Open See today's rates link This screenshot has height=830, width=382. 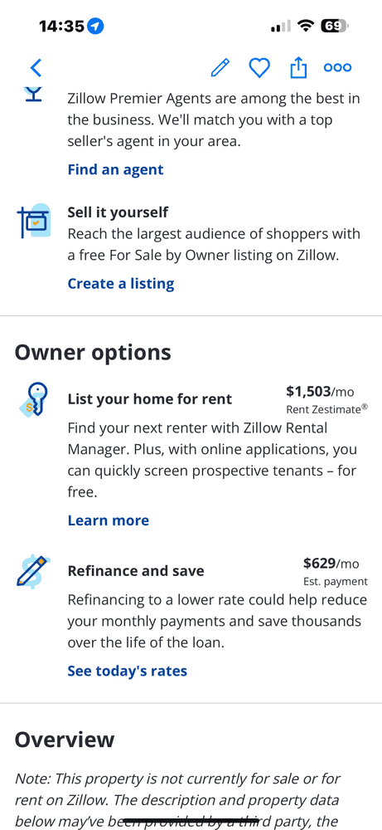coord(128,671)
